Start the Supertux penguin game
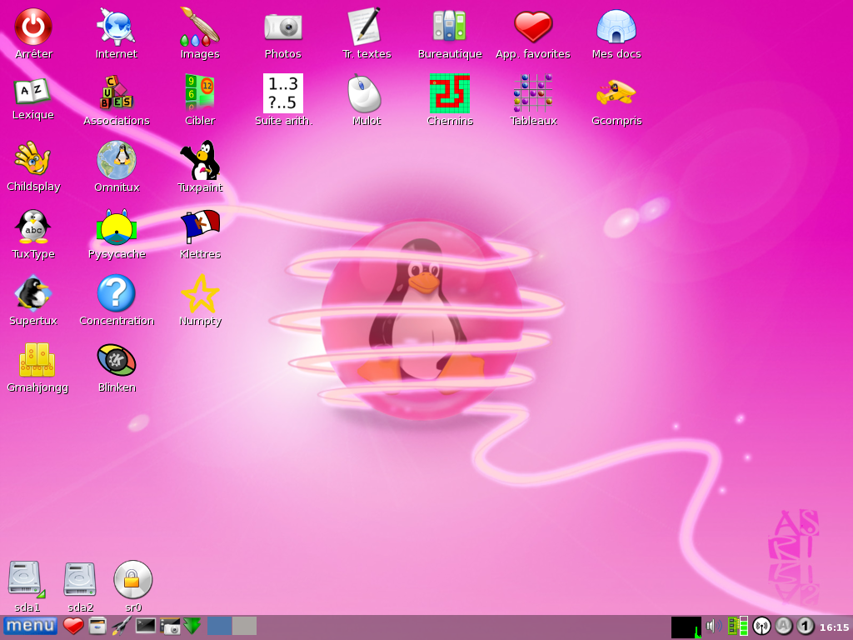The height and width of the screenshot is (640, 853). (x=33, y=293)
